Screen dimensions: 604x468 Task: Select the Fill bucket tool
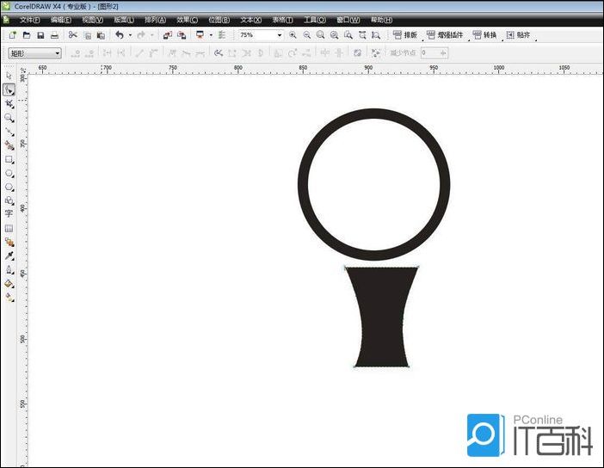click(x=9, y=284)
